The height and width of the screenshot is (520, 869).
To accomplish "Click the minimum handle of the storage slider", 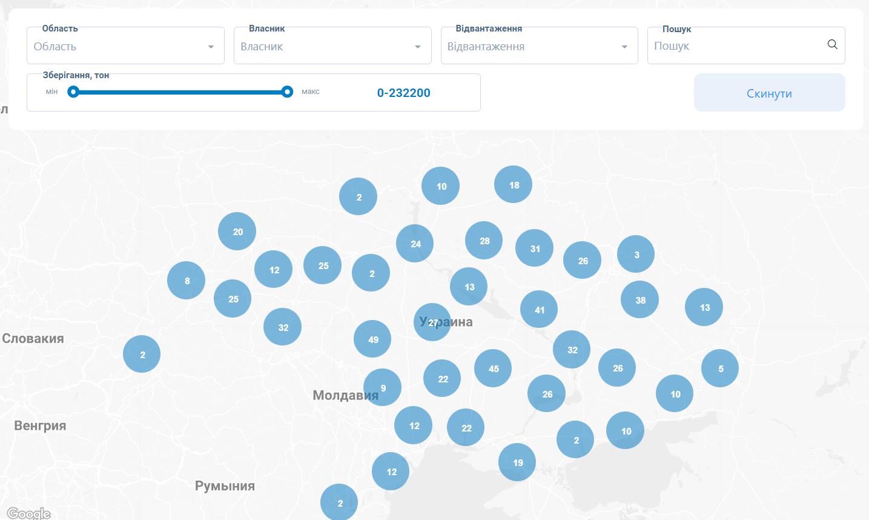I will pyautogui.click(x=74, y=92).
